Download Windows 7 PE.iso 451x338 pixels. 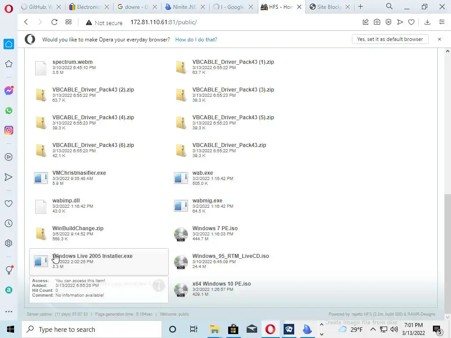click(215, 228)
